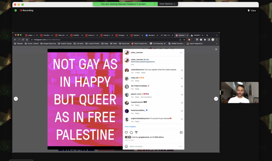Like the colas.stk comment

(x=182, y=79)
